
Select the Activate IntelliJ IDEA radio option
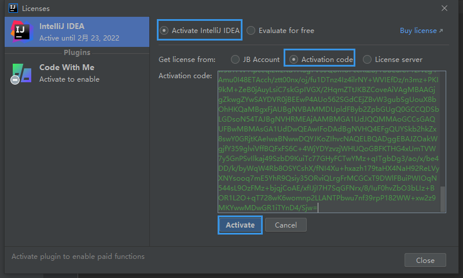[x=165, y=31]
